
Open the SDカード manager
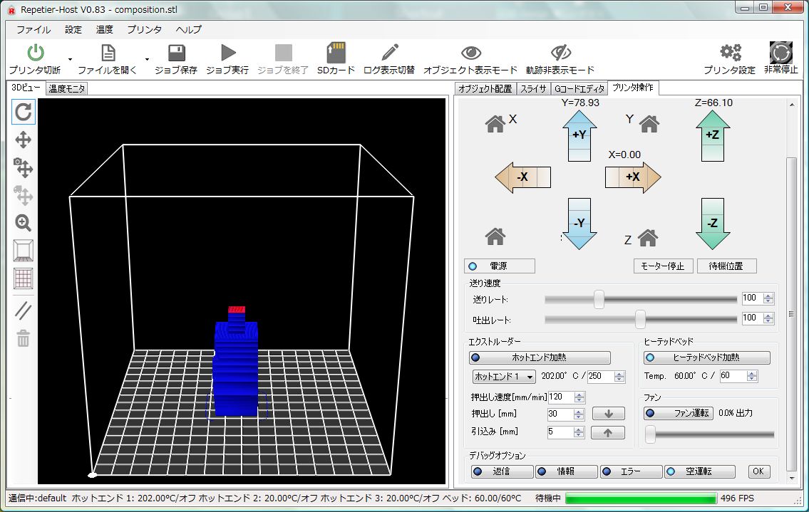tap(336, 59)
